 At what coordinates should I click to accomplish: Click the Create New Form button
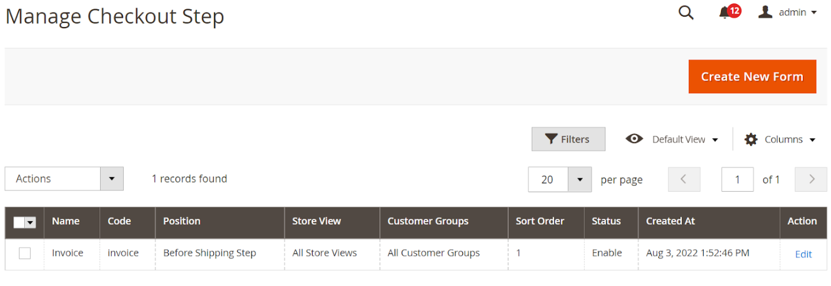point(752,77)
